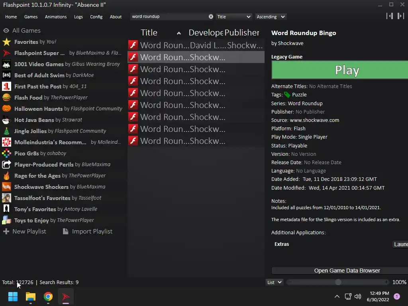Open the Molleindustria's Recommendations icon
Viewport: 408px width, 306px height.
click(x=6, y=142)
